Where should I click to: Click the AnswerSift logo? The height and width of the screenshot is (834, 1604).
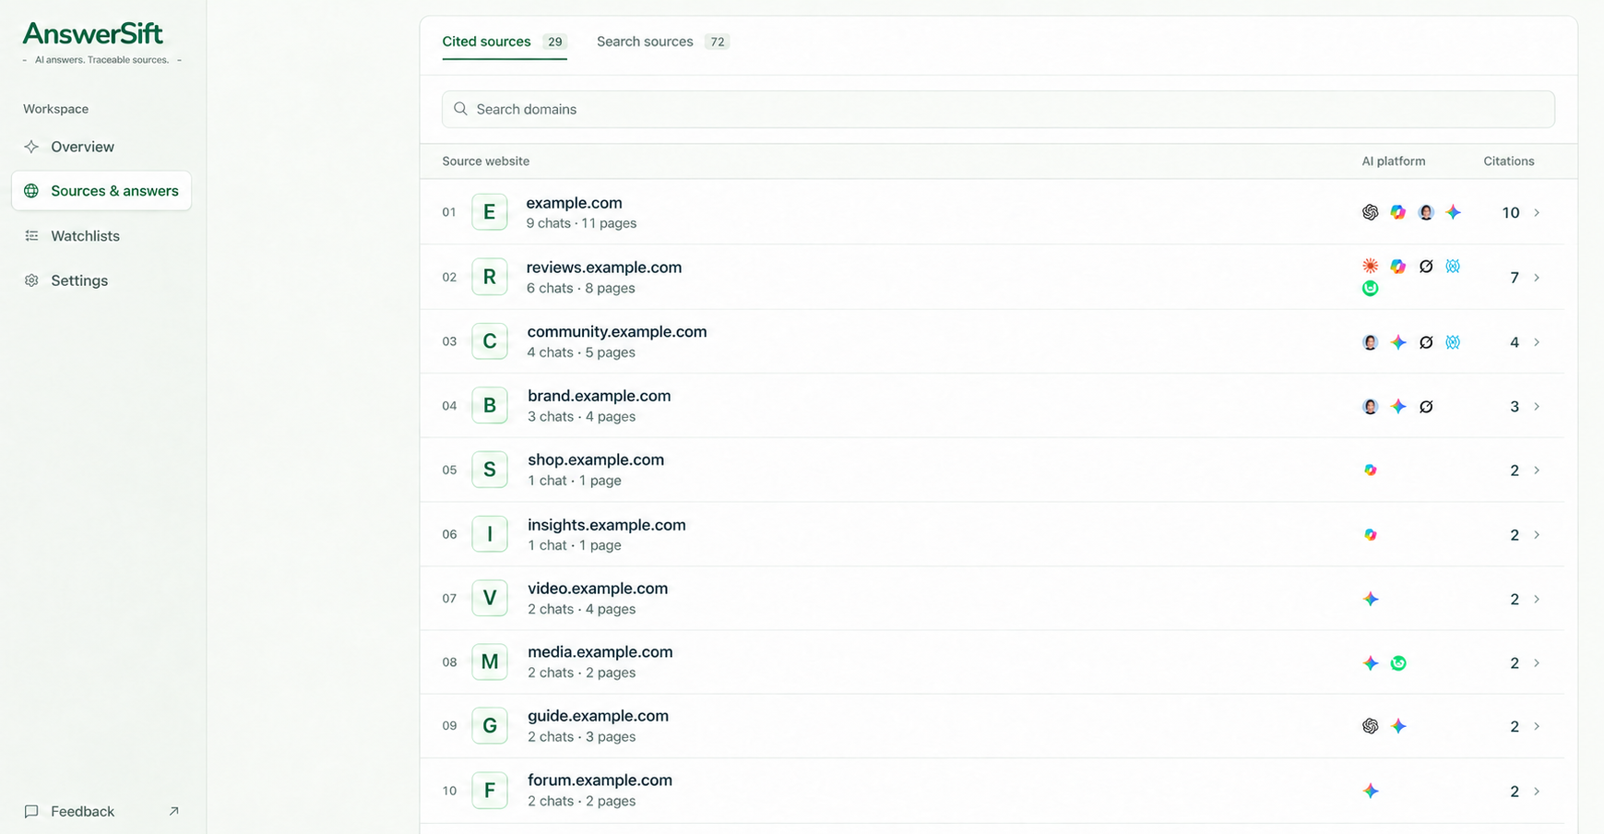pos(93,34)
